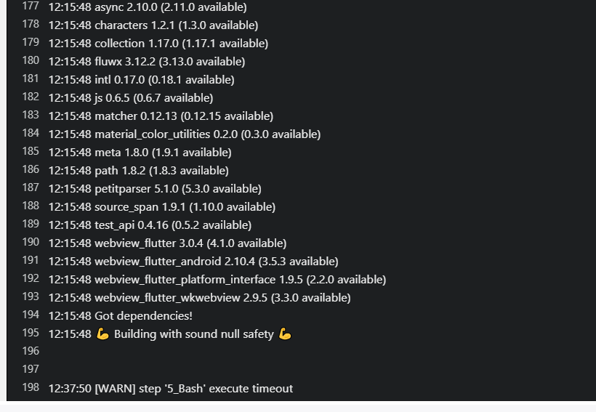Select the petitparser 5.1.0 log line
This screenshot has width=596, height=412.
(x=155, y=189)
